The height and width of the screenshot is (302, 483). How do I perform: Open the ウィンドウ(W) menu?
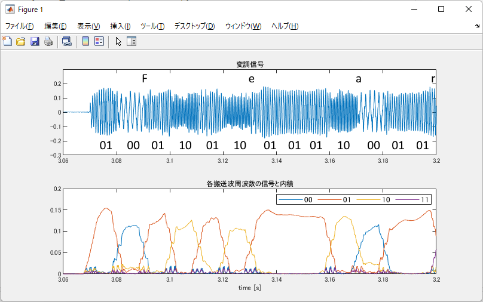pos(243,26)
